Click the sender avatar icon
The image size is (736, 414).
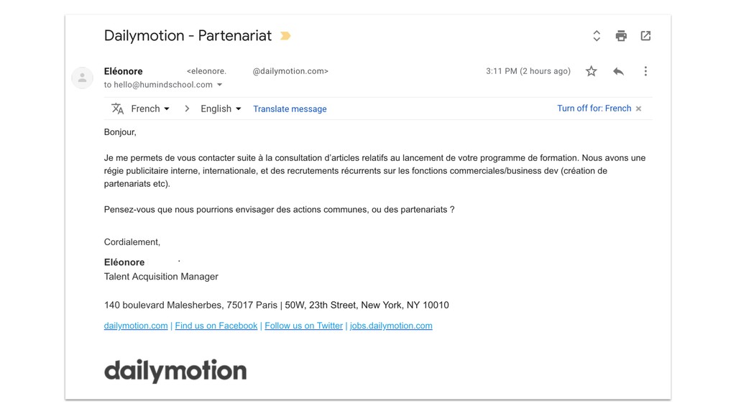[82, 78]
